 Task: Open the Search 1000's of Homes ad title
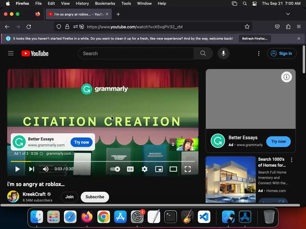[272, 162]
